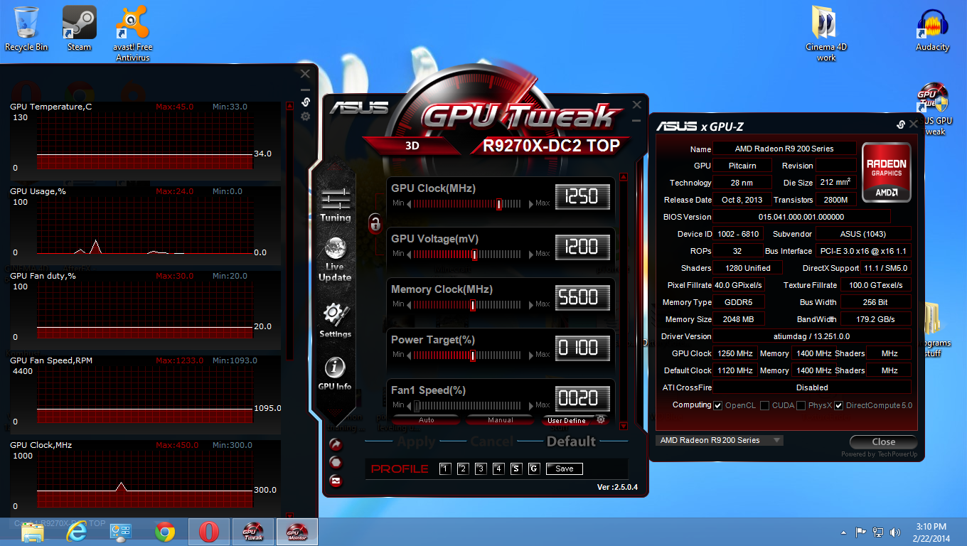Toggle the clock/voltage sync lock icon
Screen dimensions: 967x546
click(375, 223)
